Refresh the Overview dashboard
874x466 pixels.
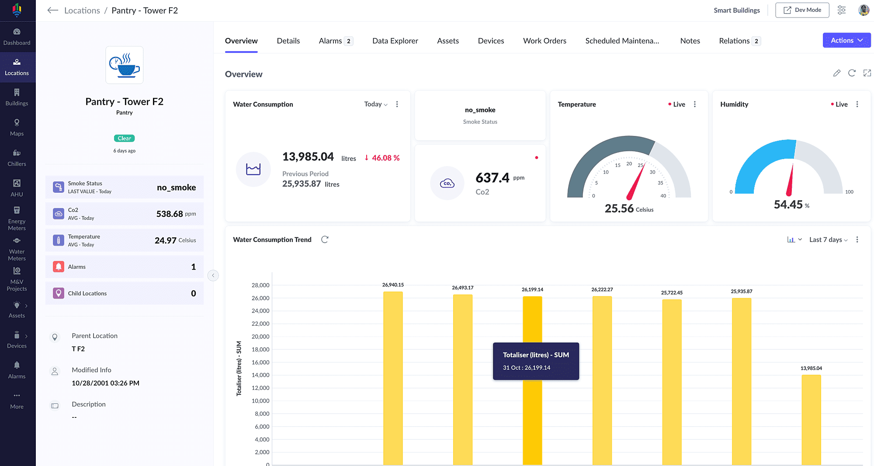pyautogui.click(x=852, y=73)
